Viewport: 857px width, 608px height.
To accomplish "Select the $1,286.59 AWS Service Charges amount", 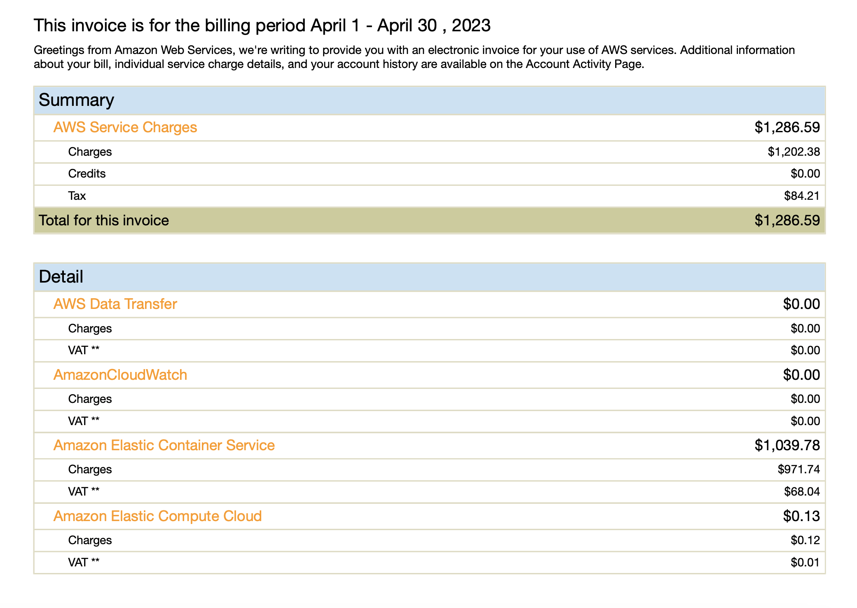I will 787,127.
